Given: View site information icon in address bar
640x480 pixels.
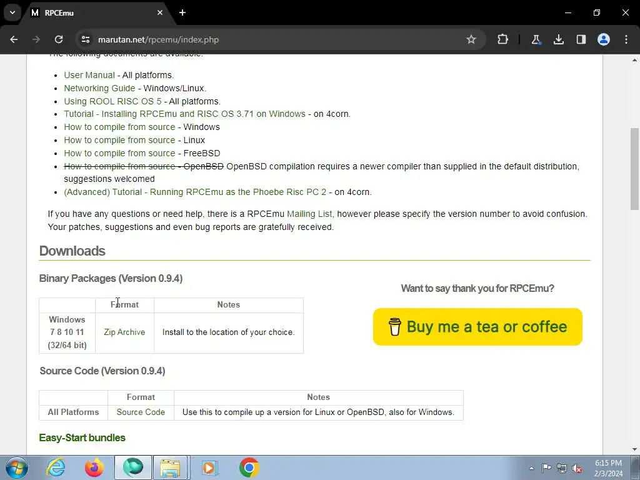Looking at the screenshot, I should pyautogui.click(x=85, y=39).
